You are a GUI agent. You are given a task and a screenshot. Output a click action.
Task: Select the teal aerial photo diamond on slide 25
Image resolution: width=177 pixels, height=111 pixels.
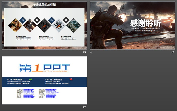[73, 25]
